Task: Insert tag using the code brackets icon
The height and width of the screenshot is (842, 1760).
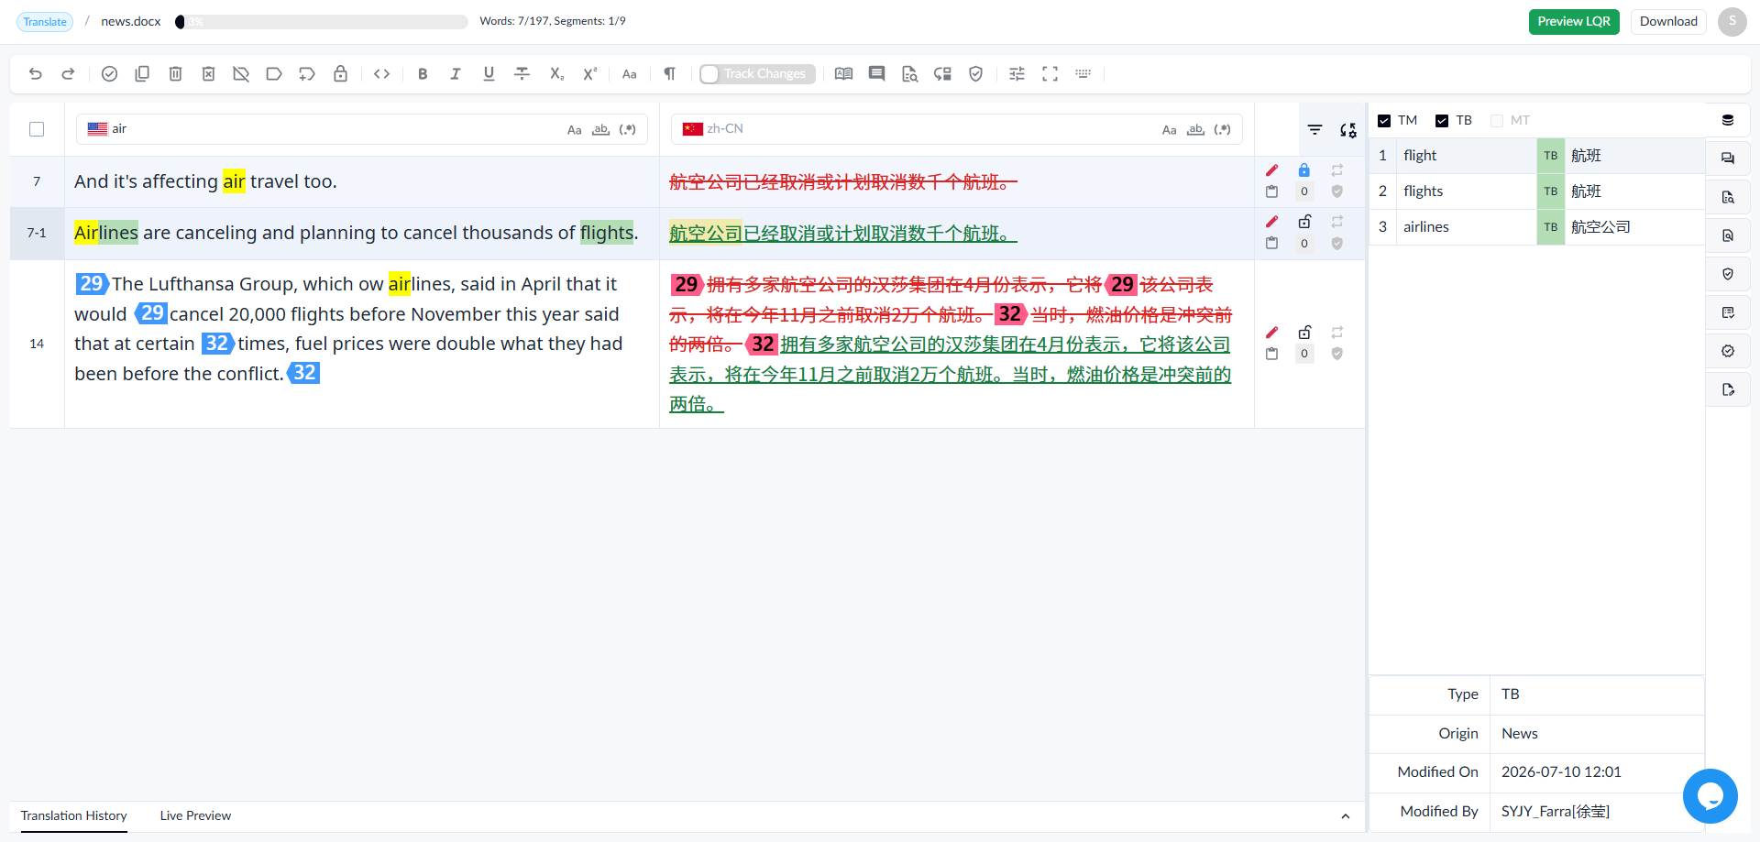Action: tap(382, 74)
